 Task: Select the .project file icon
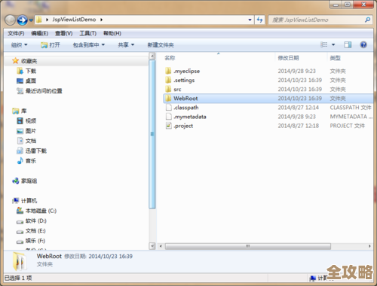[x=168, y=126]
